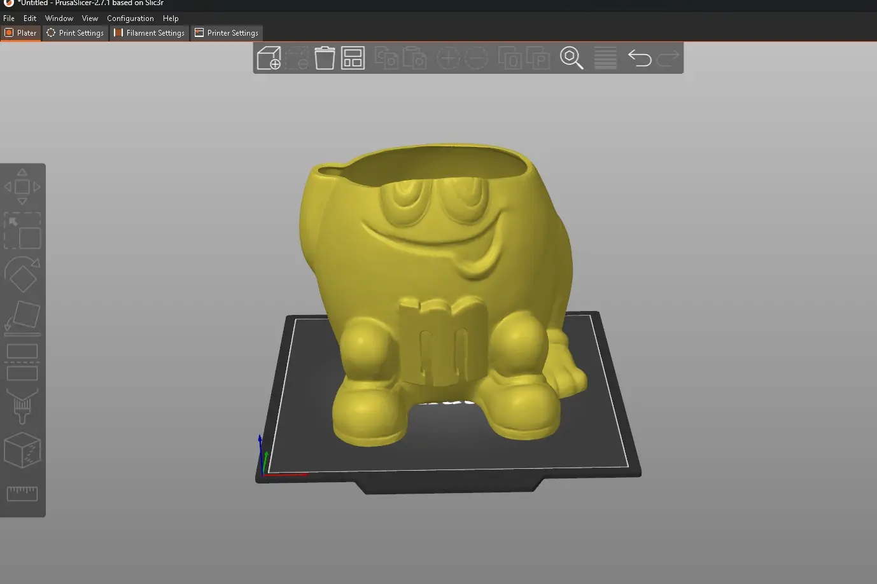Open Search with the magnifier icon

pos(572,58)
